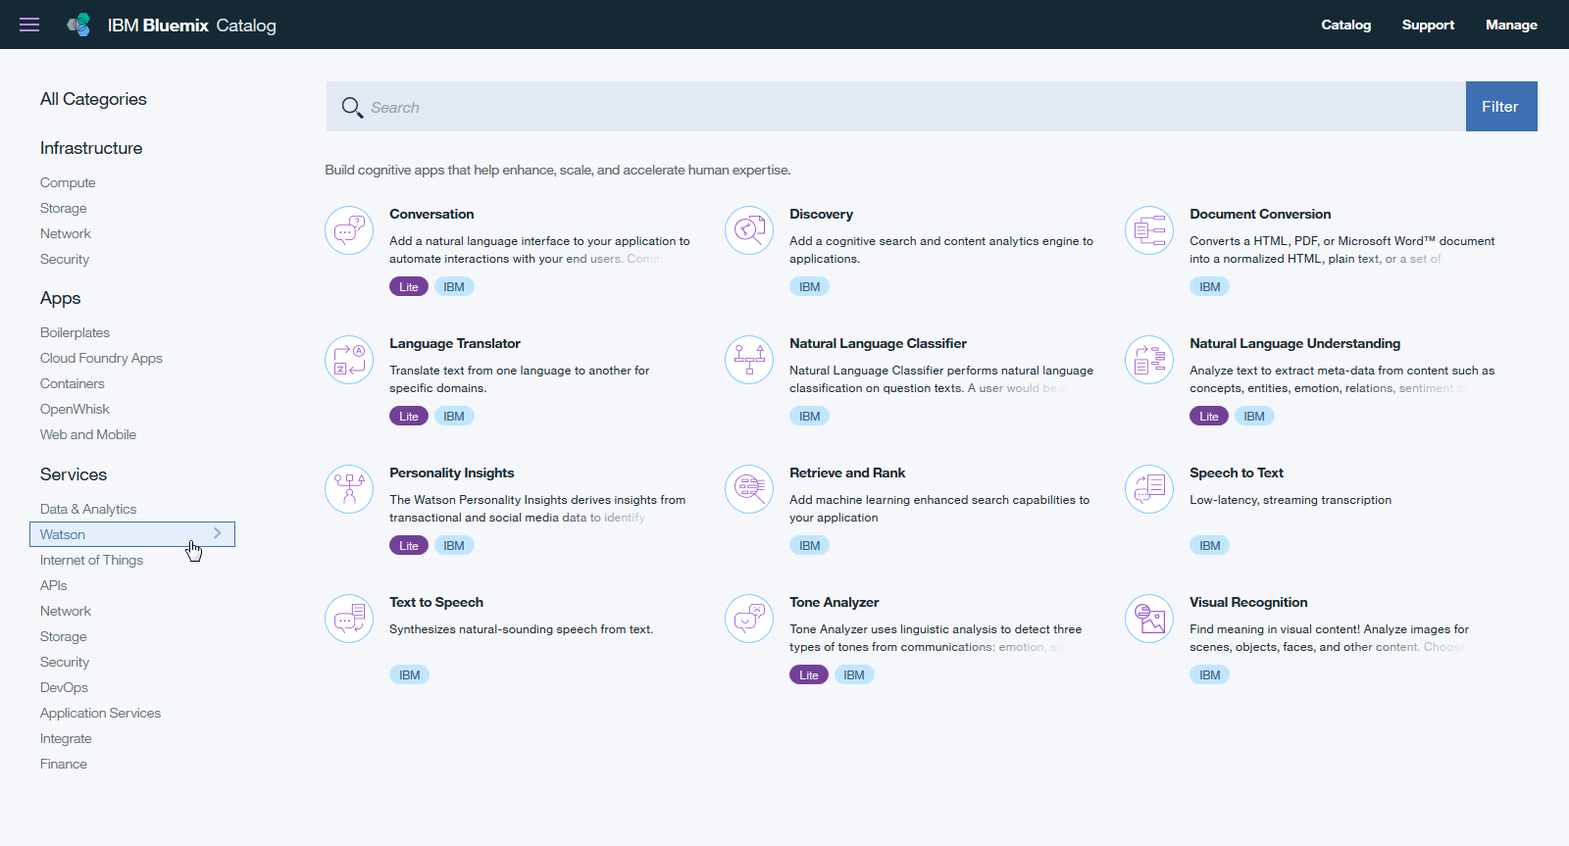Open the Application Services category
Viewport: 1569px width, 846px height.
click(100, 713)
